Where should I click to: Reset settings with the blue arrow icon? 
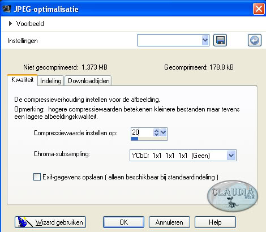point(255,40)
